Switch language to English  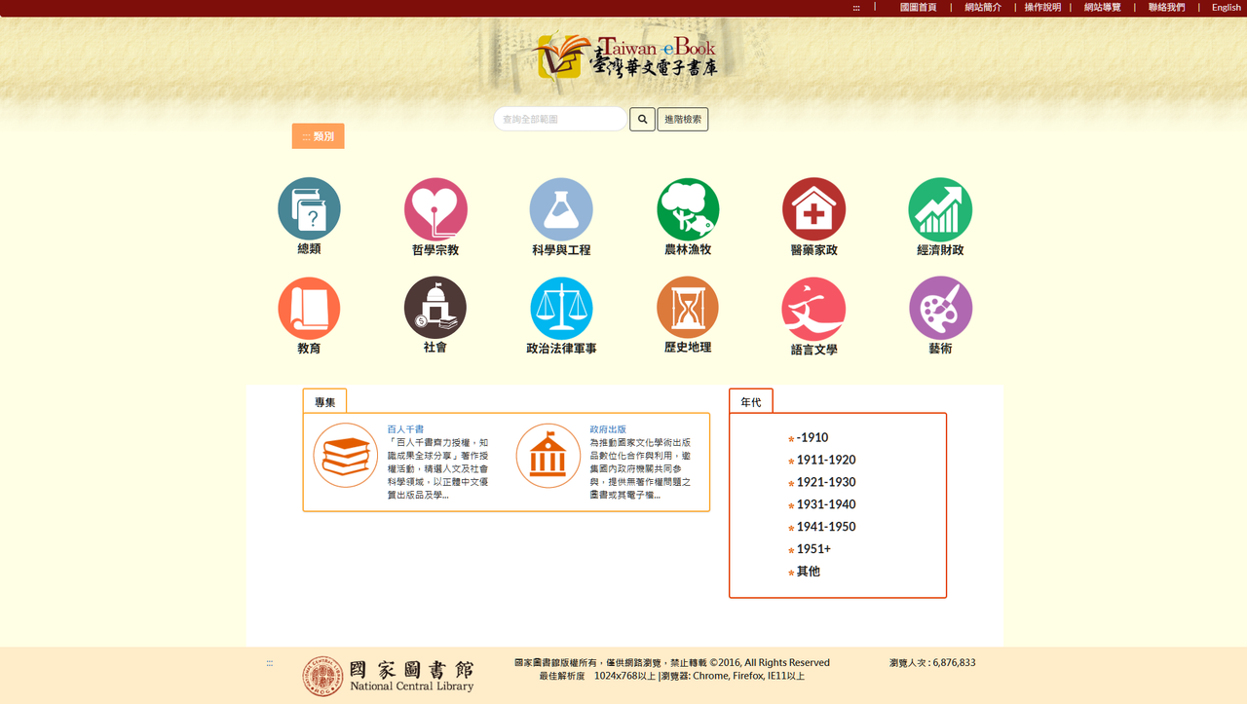click(1227, 8)
